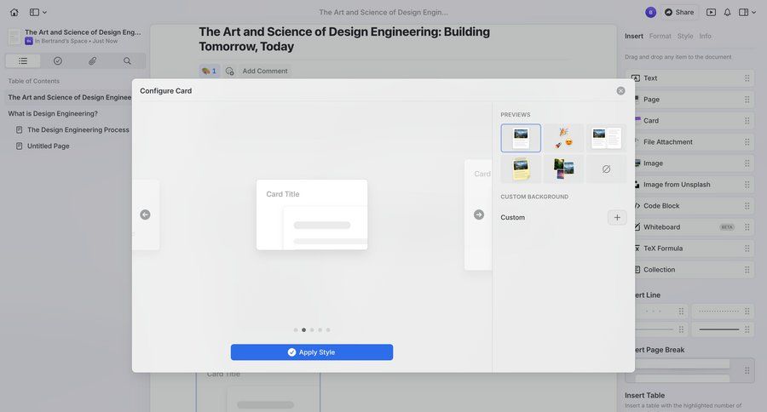This screenshot has width=767, height=412.
Task: Toggle the left sidebar layout icon
Action: click(x=34, y=12)
